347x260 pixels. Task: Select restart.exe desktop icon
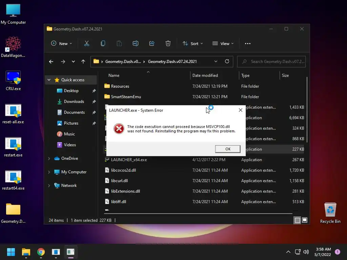(13, 147)
